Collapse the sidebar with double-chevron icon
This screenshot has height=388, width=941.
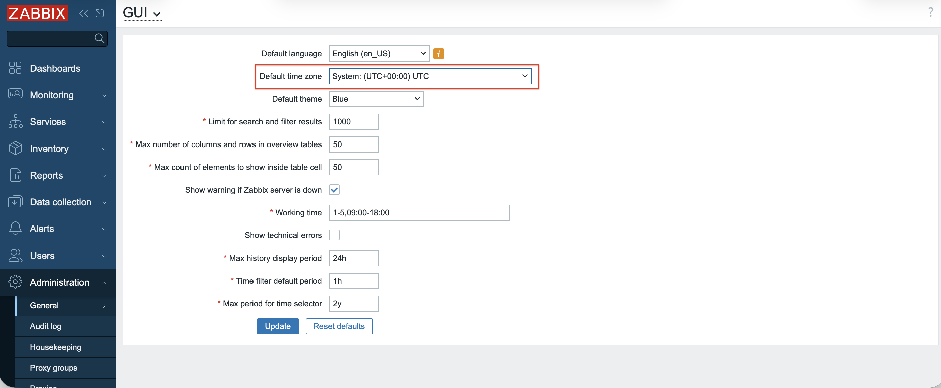84,13
